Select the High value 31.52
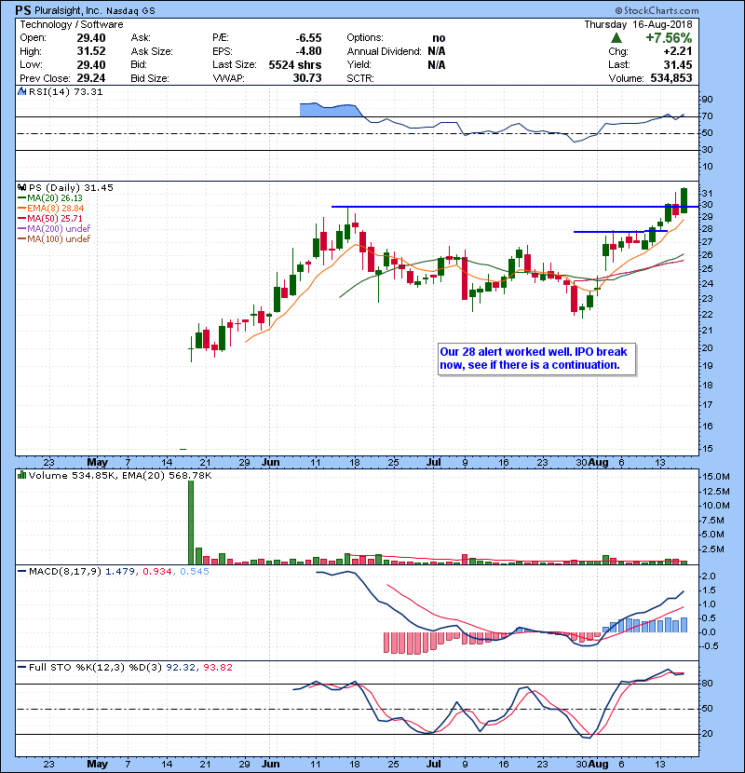745x773 pixels. click(x=91, y=51)
